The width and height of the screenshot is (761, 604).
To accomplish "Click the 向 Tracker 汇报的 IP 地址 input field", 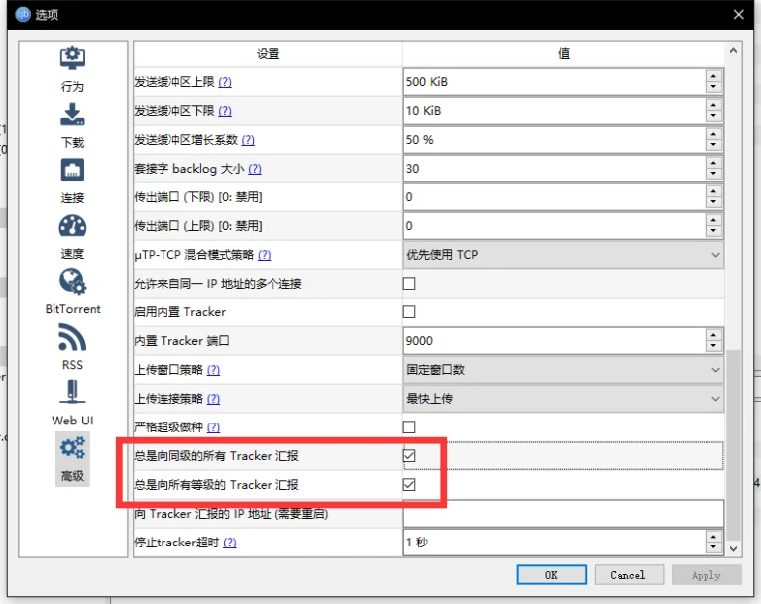I will pyautogui.click(x=563, y=514).
